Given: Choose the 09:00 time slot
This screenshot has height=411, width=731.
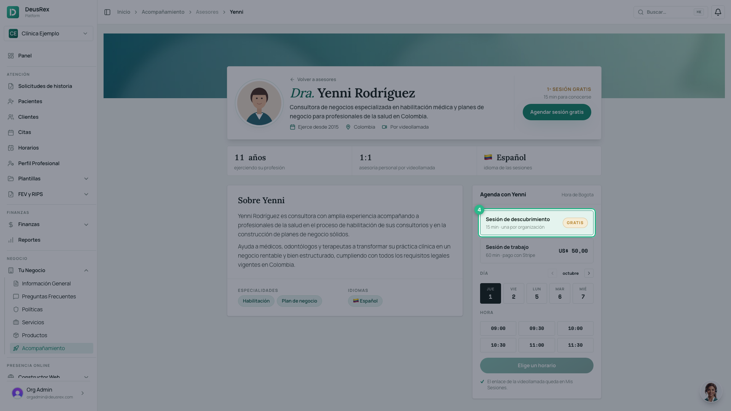Looking at the screenshot, I should (x=498, y=328).
